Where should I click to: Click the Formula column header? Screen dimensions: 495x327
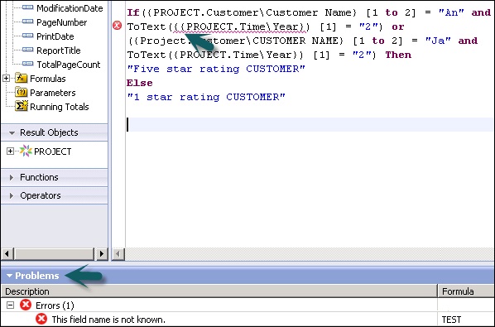click(466, 291)
